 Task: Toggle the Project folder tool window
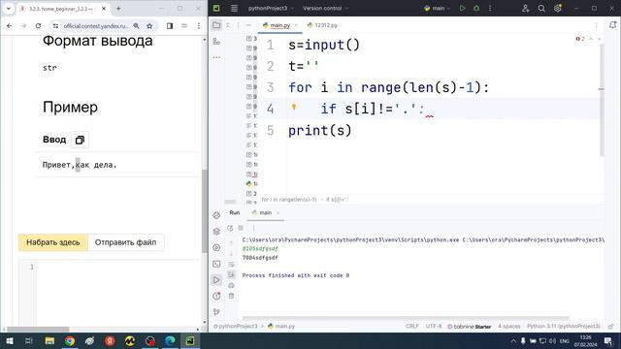pyautogui.click(x=216, y=25)
